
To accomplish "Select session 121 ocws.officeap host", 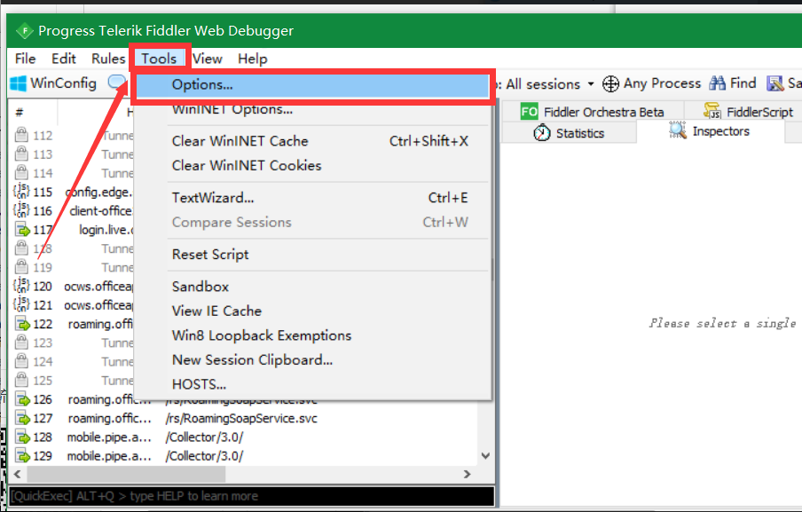I will [98, 305].
